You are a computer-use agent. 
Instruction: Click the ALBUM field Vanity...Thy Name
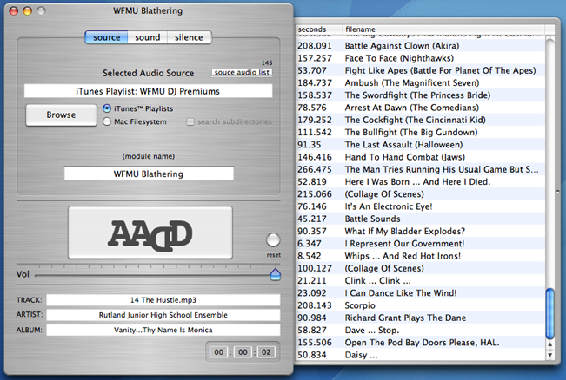pyautogui.click(x=163, y=330)
